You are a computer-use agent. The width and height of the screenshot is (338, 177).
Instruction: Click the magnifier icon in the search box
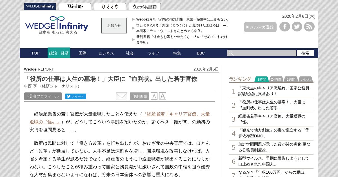click(x=231, y=53)
